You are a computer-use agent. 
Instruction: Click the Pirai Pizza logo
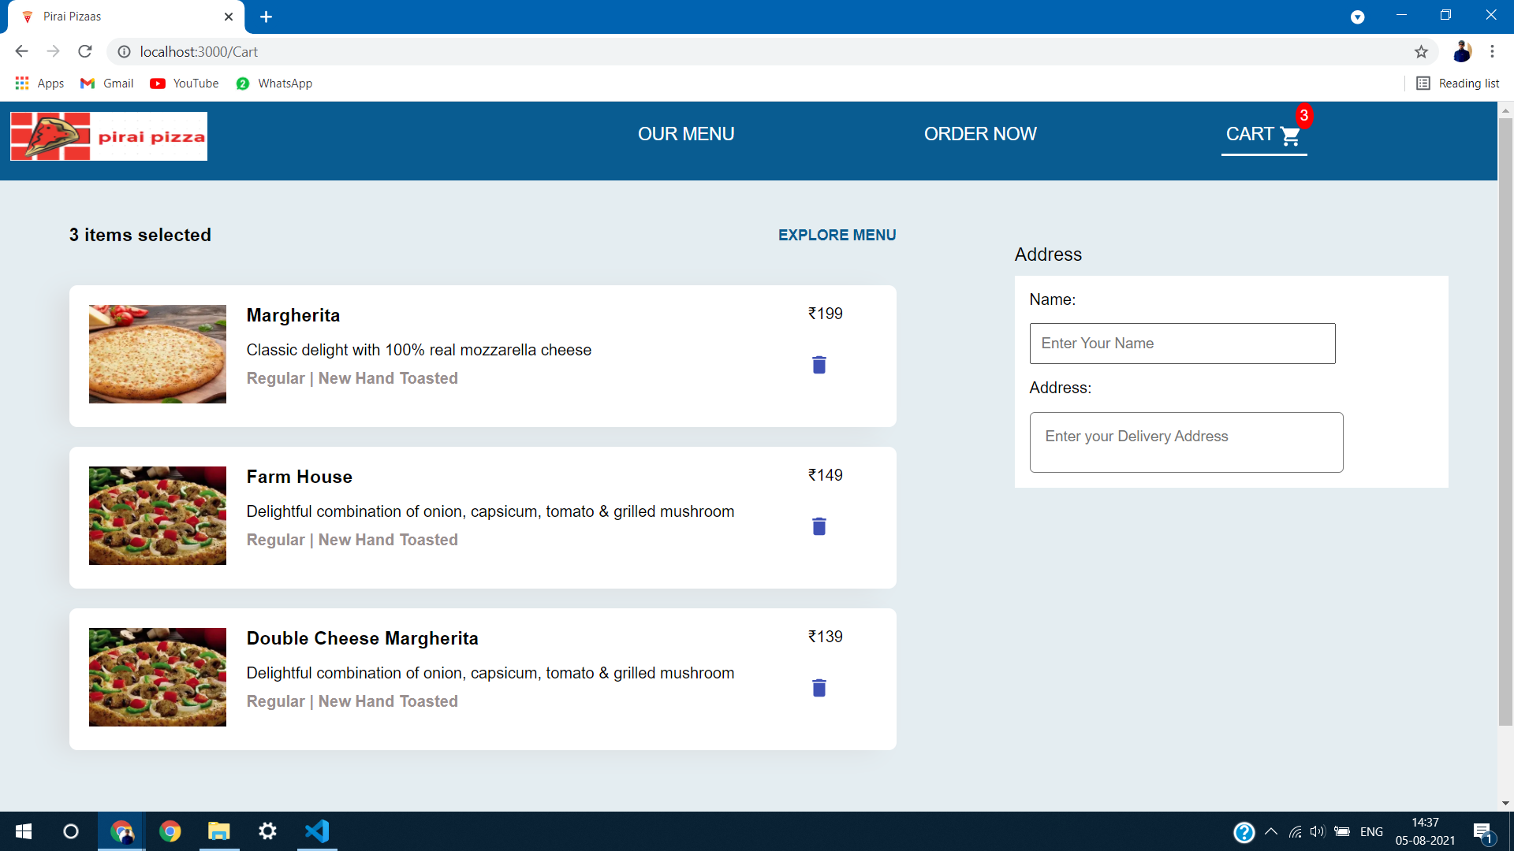[x=109, y=136]
